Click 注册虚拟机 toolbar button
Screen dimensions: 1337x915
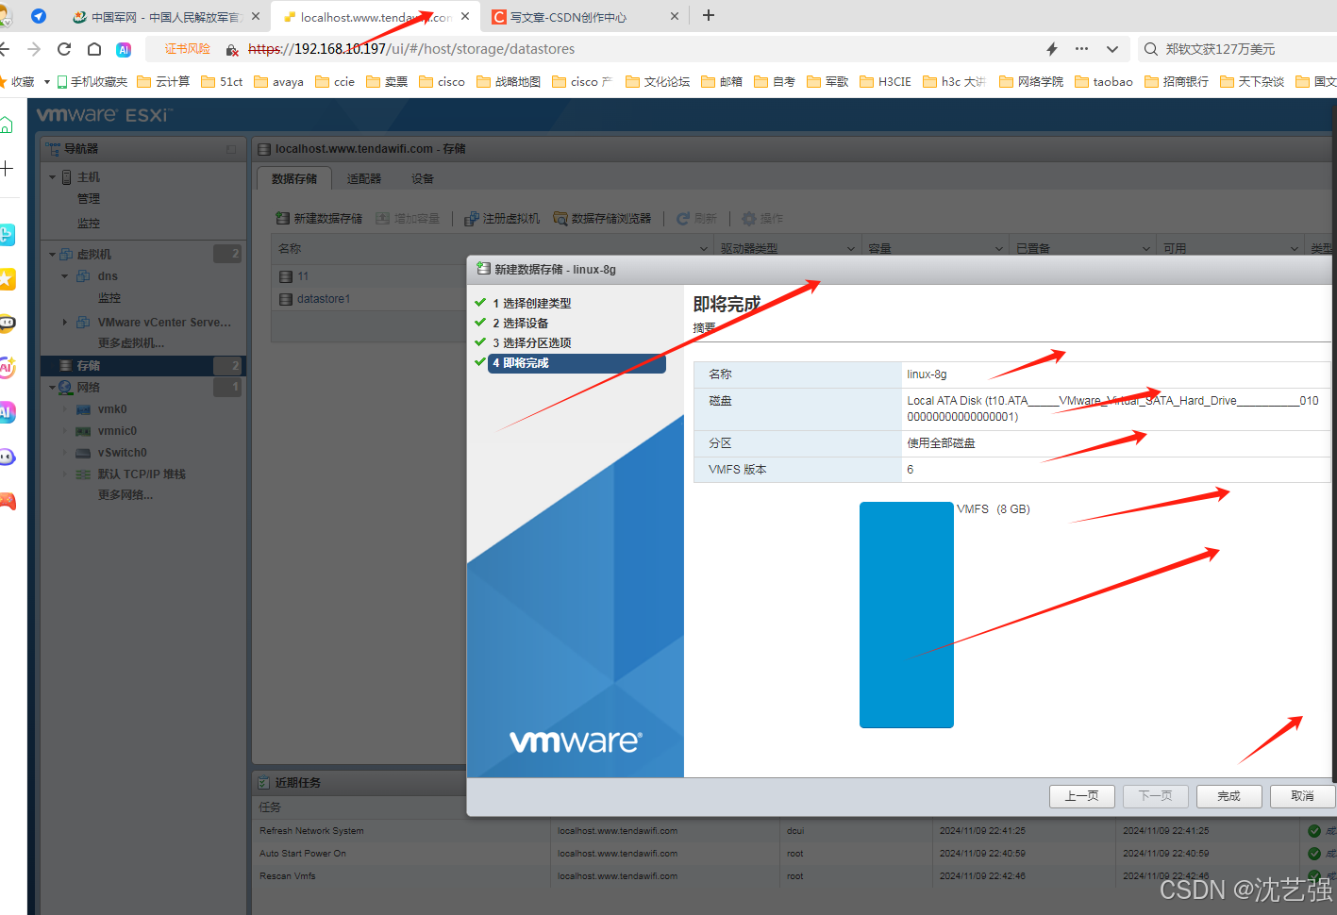coord(502,218)
